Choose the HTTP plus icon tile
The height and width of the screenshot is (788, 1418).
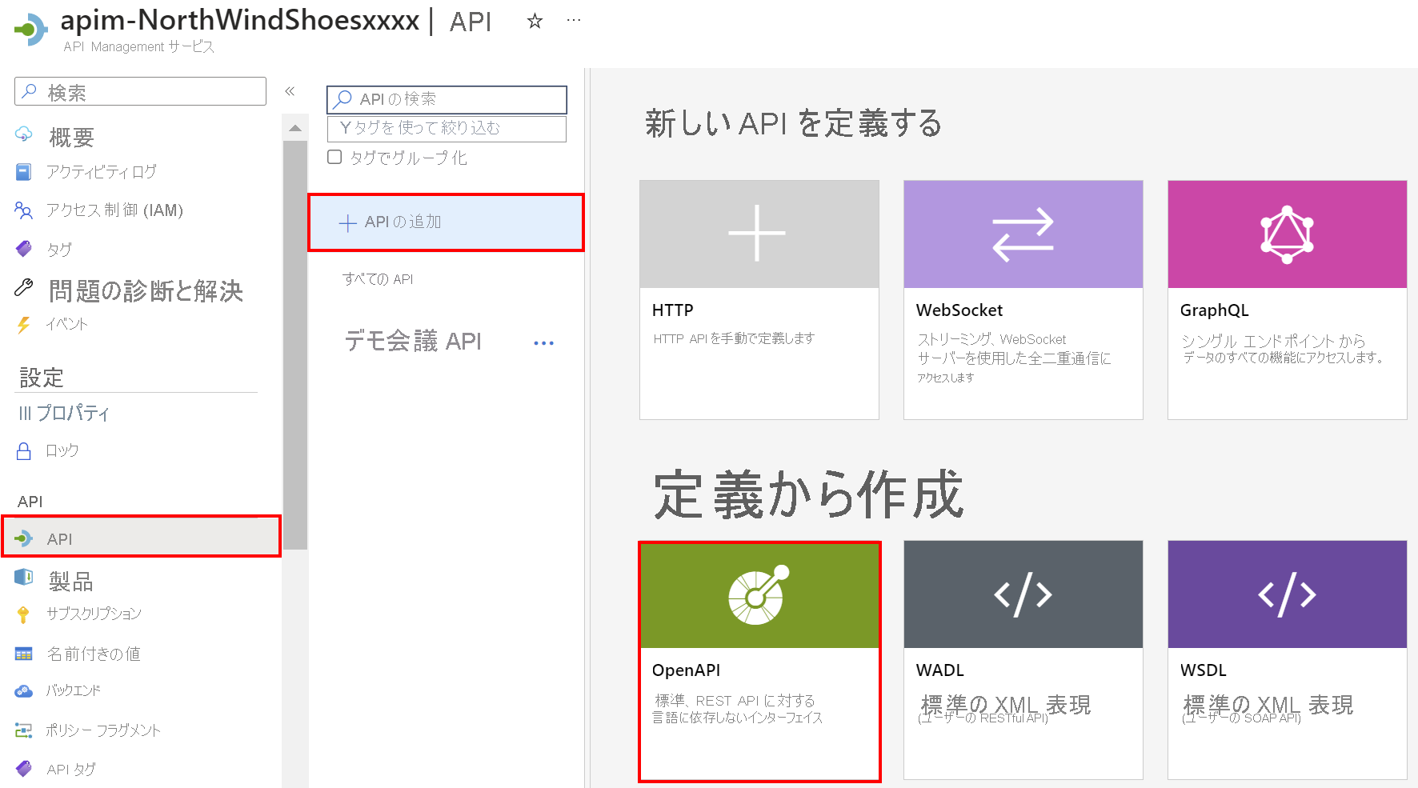coord(759,234)
